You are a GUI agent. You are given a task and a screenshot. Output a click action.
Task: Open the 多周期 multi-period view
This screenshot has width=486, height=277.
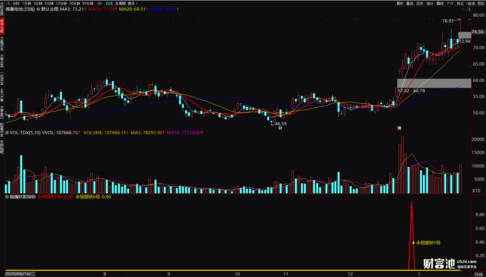pyautogui.click(x=120, y=3)
